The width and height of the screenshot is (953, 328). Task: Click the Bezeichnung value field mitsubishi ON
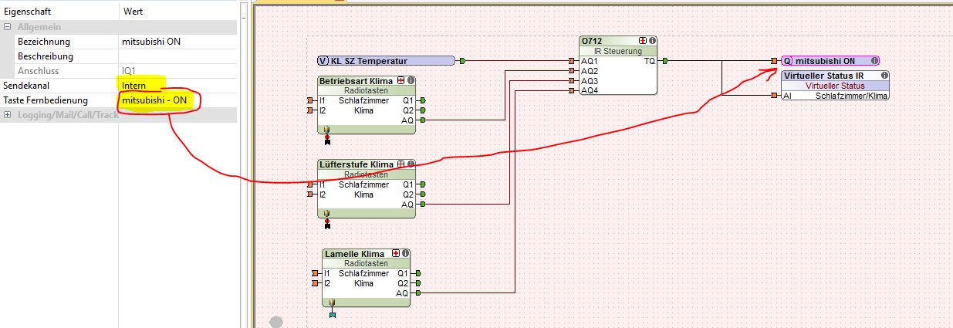click(177, 42)
